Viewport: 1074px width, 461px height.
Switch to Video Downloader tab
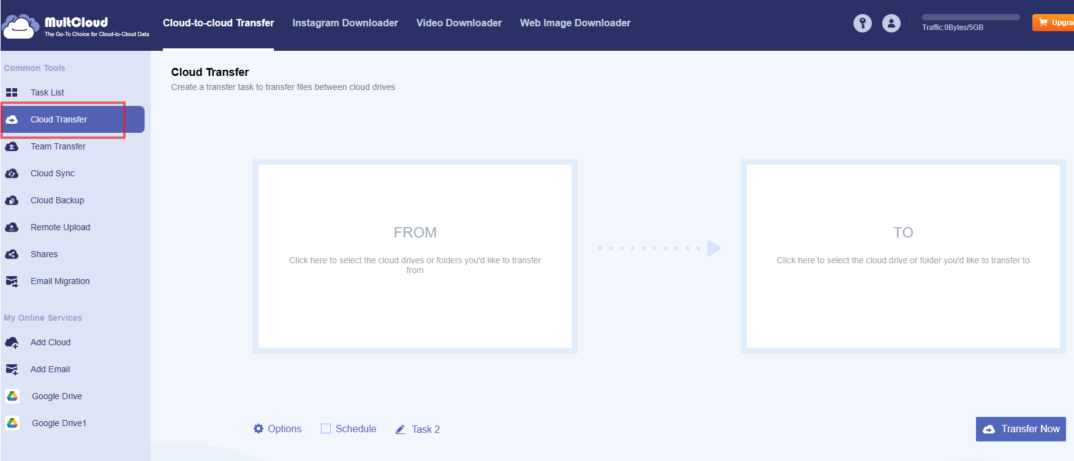coord(459,23)
